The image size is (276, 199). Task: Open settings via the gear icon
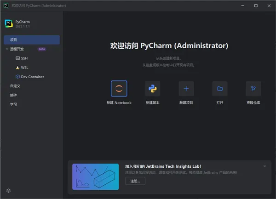pos(8,191)
